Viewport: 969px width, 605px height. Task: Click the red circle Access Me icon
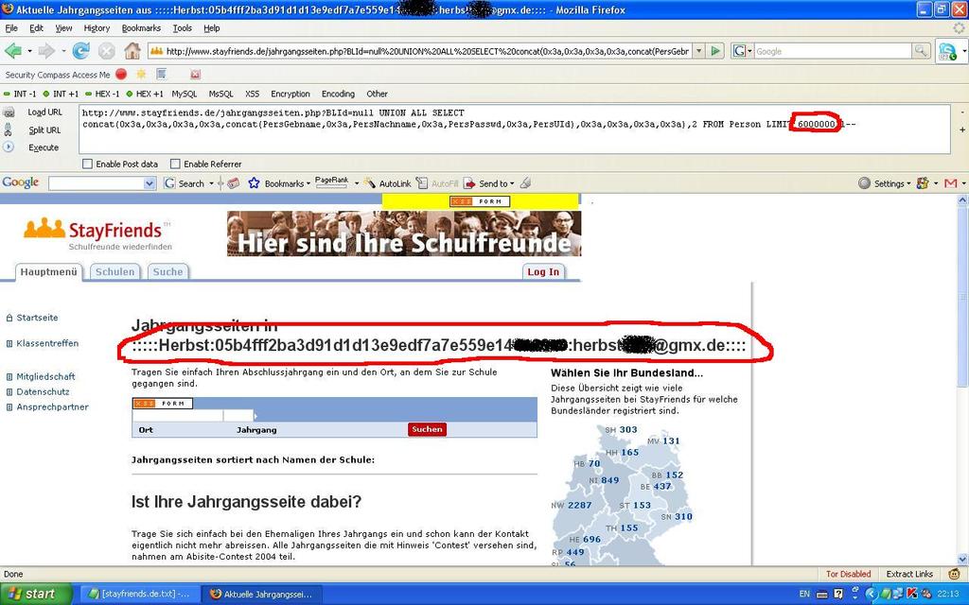click(x=121, y=74)
